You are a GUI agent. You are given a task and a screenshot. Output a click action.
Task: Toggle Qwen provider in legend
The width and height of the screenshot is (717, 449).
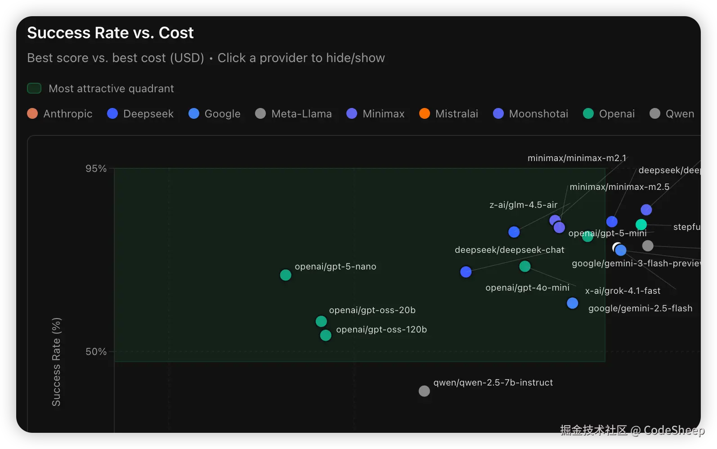(x=672, y=114)
